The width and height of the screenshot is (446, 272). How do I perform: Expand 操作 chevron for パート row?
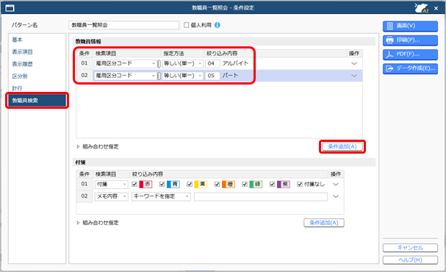(x=354, y=76)
